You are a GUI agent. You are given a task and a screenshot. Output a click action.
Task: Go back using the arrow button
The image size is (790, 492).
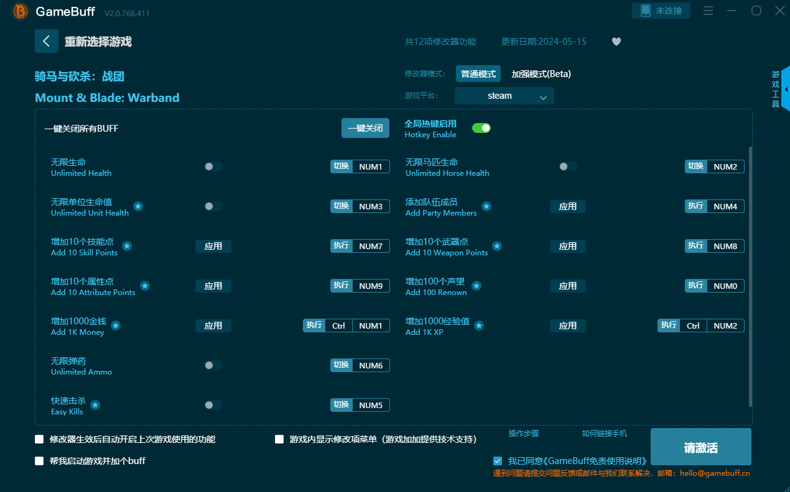pos(47,41)
